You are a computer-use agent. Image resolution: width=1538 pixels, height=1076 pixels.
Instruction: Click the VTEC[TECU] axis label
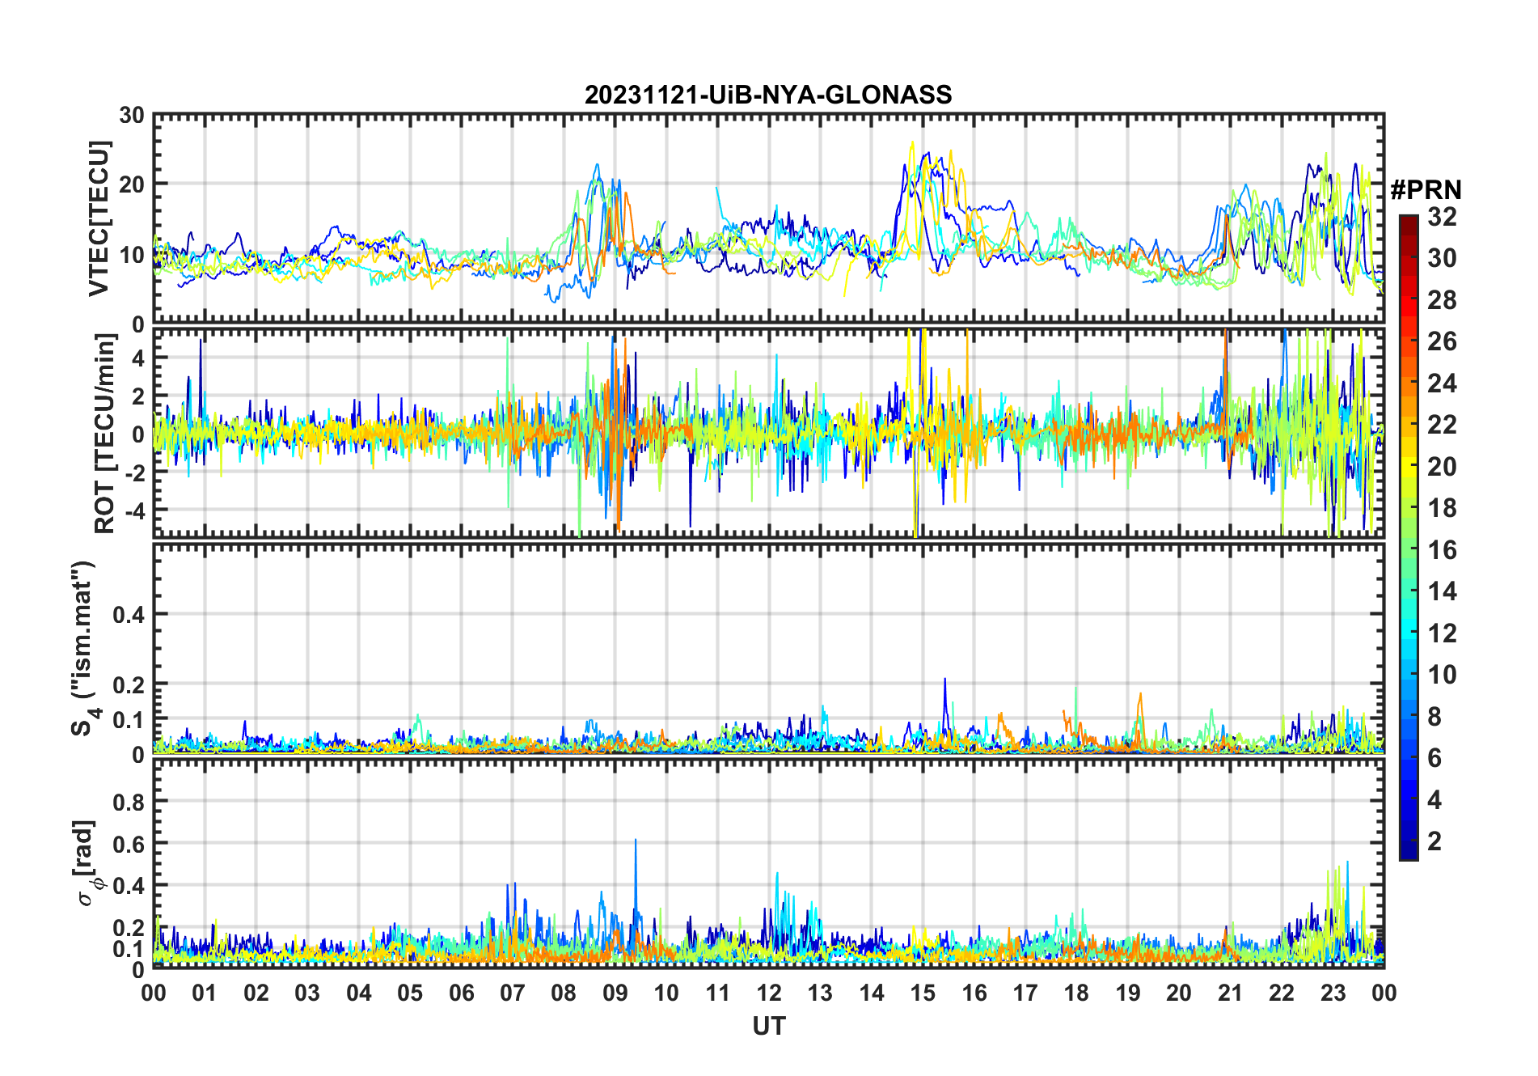99,218
